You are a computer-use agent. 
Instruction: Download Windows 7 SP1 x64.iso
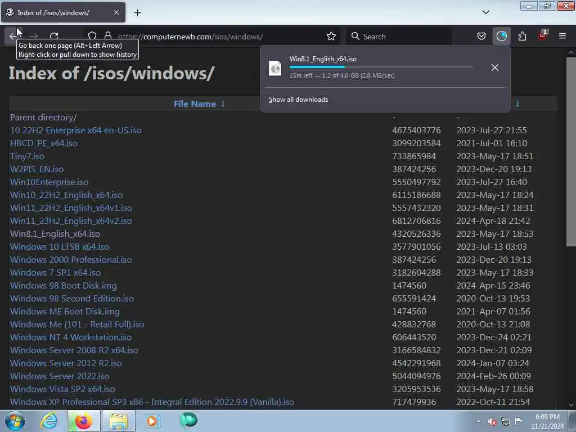55,273
